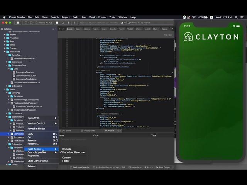Open the Notification Center icon
Viewport: 247px width, 185px height.
coord(242,17)
